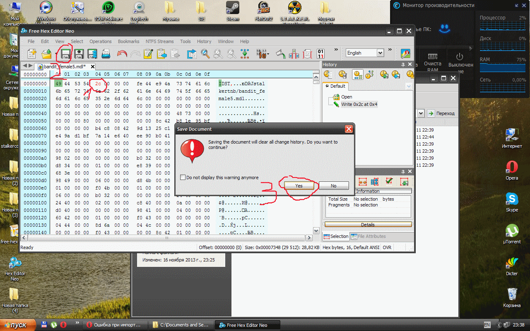Open the File menu

click(31, 41)
